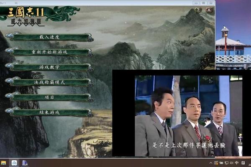
Task: Close the launcher with the round X icon
Action: (209, 10)
